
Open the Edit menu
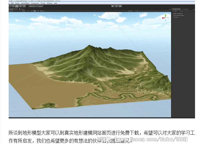(12, 3)
